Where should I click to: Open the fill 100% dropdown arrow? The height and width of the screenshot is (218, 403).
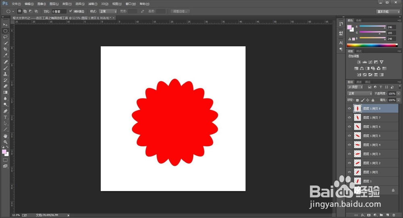[399, 100]
